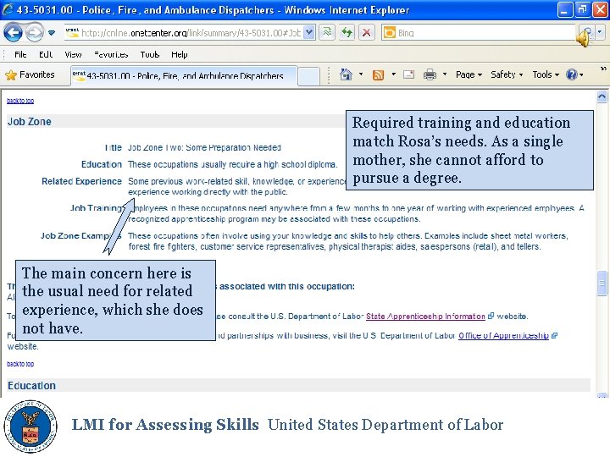The image size is (610, 457).
Task: Click external link icon after Office of Apprenticeship
Action: pyautogui.click(x=554, y=335)
